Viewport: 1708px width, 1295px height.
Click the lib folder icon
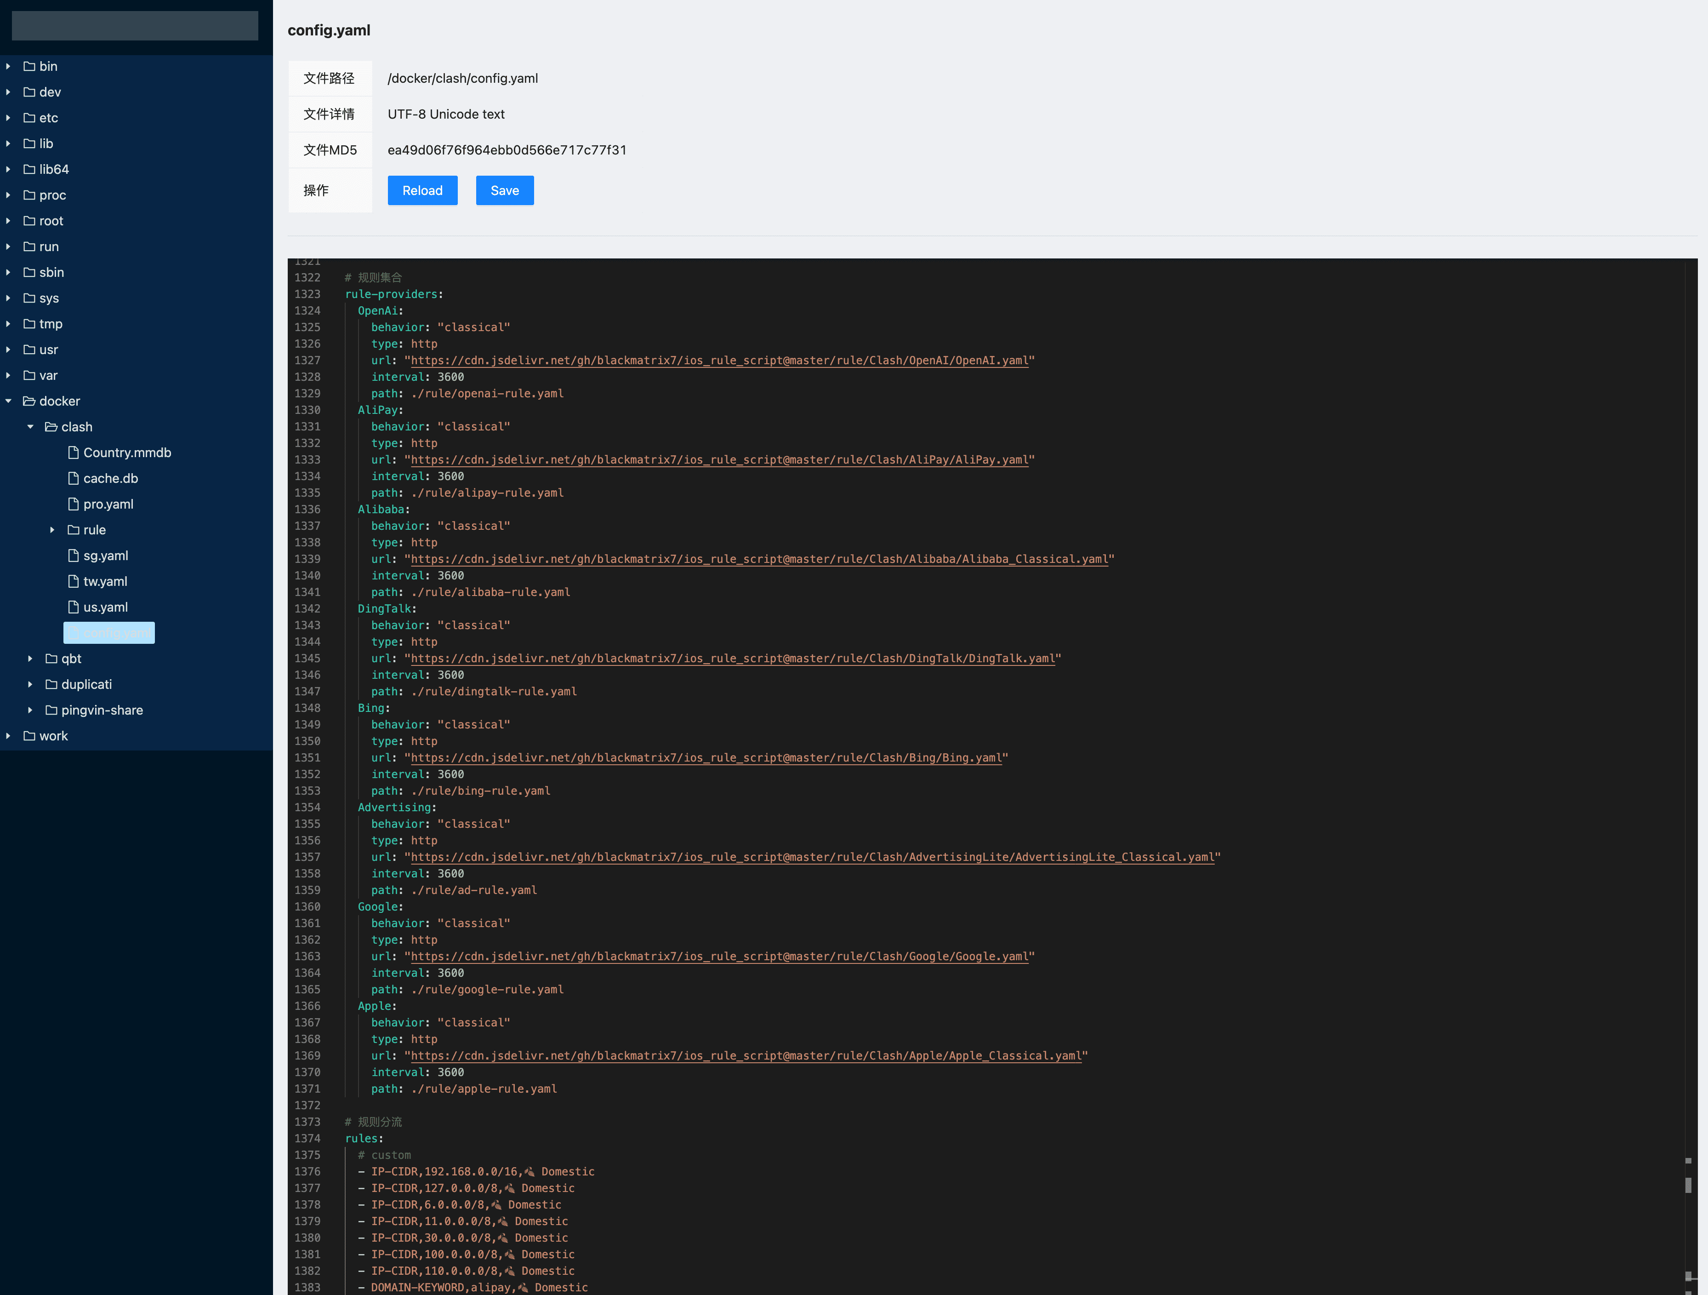[29, 144]
